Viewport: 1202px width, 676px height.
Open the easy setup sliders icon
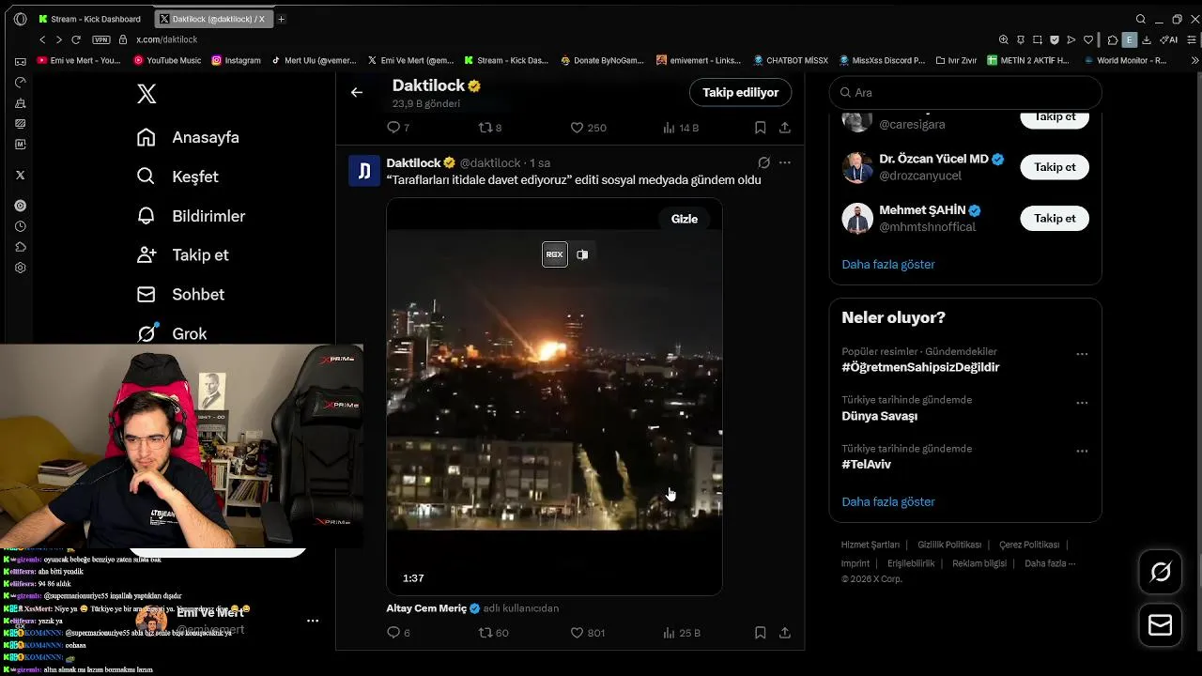point(1193,39)
